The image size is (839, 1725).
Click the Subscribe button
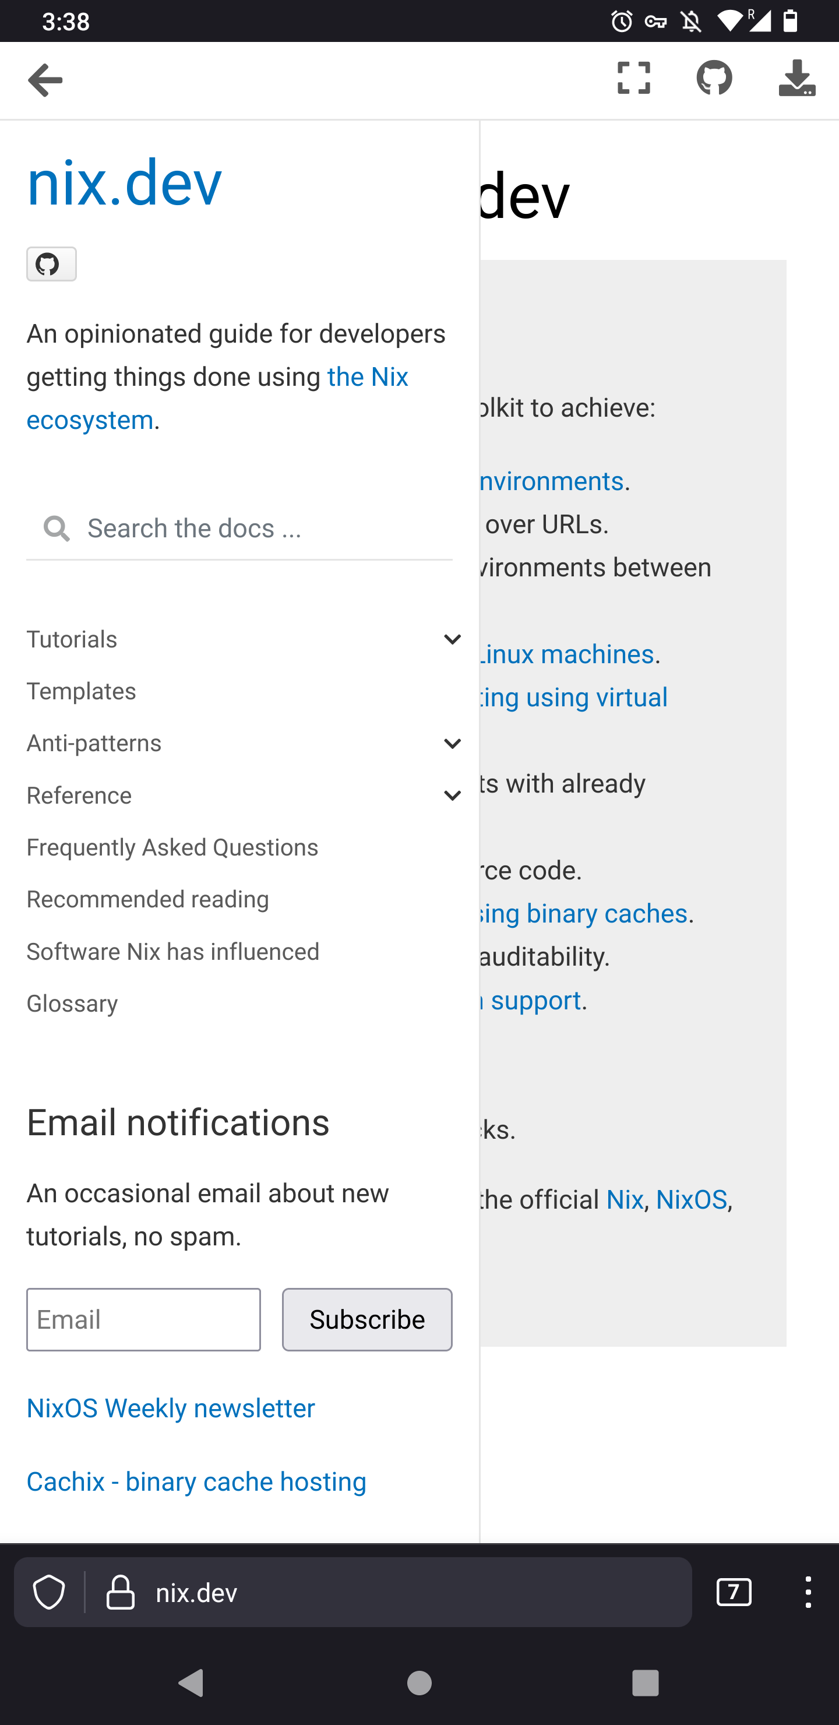(367, 1319)
